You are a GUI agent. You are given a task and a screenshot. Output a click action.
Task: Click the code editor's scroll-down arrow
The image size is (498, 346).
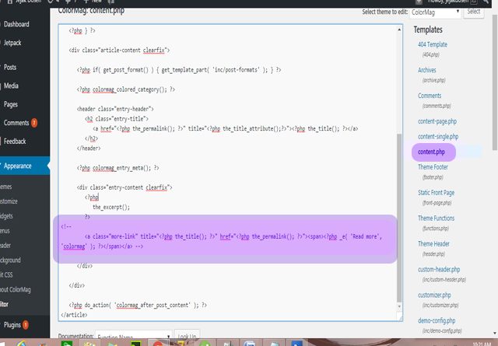point(399,306)
